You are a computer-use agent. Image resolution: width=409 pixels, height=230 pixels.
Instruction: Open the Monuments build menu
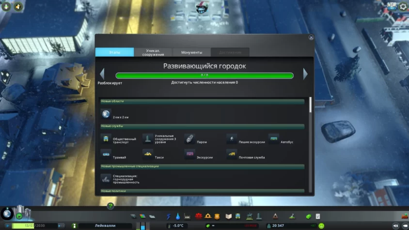275,216
